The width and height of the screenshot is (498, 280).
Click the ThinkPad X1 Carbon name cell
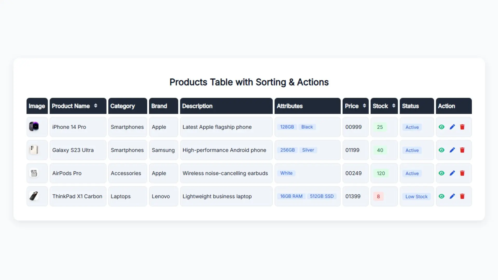pos(78,196)
